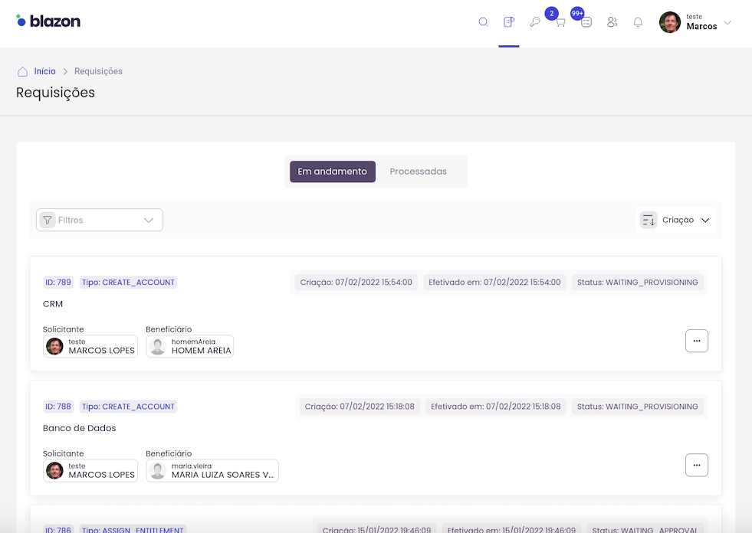752x533 pixels.
Task: Select the Em andamento tab
Action: [333, 172]
